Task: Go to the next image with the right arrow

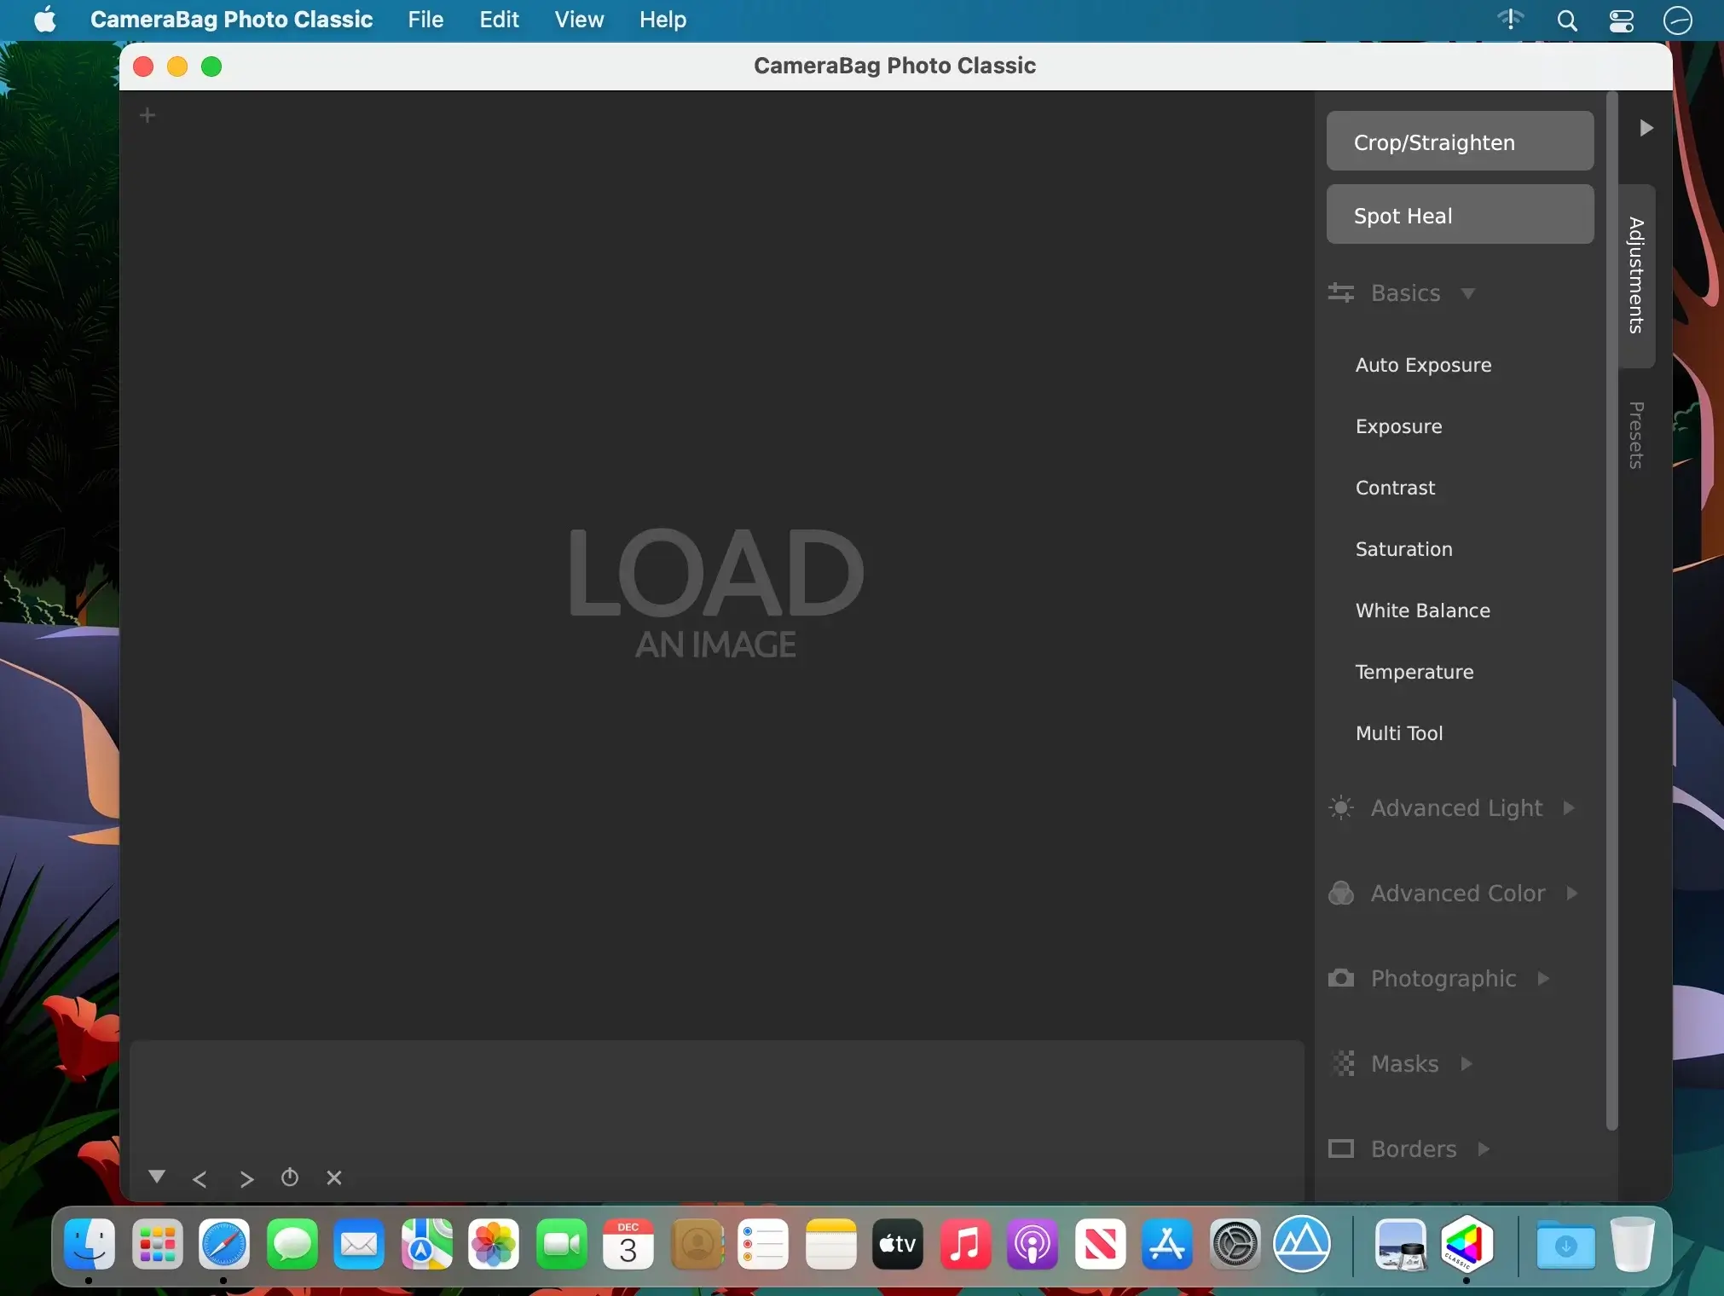Action: coord(246,1179)
